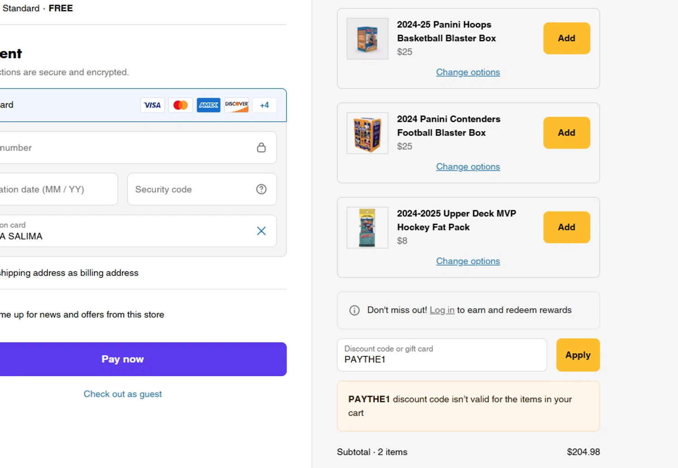Viewport: 678px width, 468px height.
Task: Click the American Express card icon
Action: 208,105
